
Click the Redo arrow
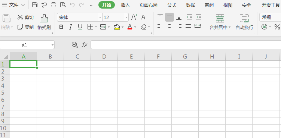[x=82, y=5]
